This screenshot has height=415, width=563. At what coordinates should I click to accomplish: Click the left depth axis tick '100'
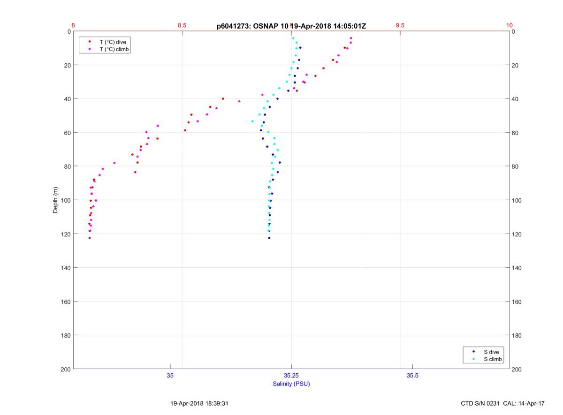coord(66,200)
